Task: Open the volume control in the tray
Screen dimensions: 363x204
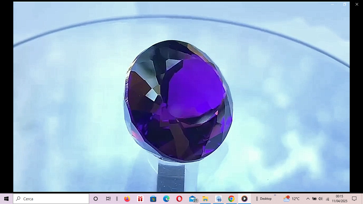Action: point(320,199)
